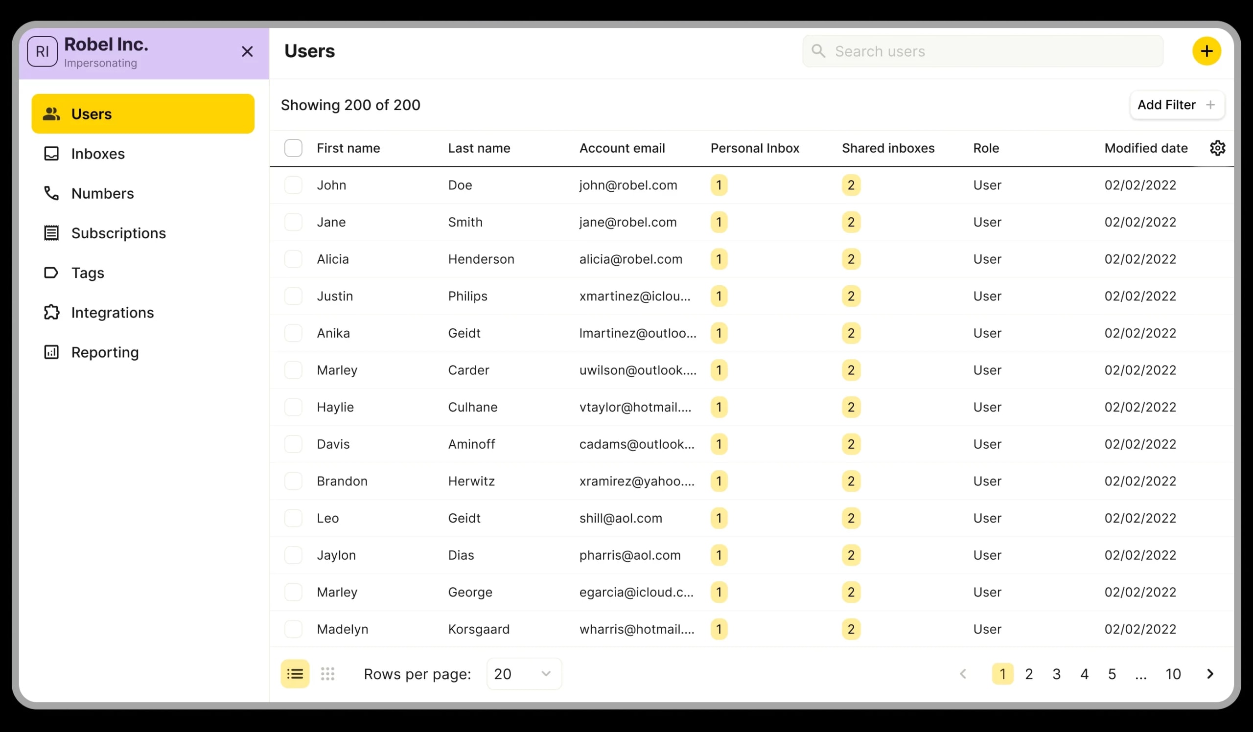The image size is (1253, 732).
Task: Select the Davis Aminoff row checkbox
Action: [293, 444]
